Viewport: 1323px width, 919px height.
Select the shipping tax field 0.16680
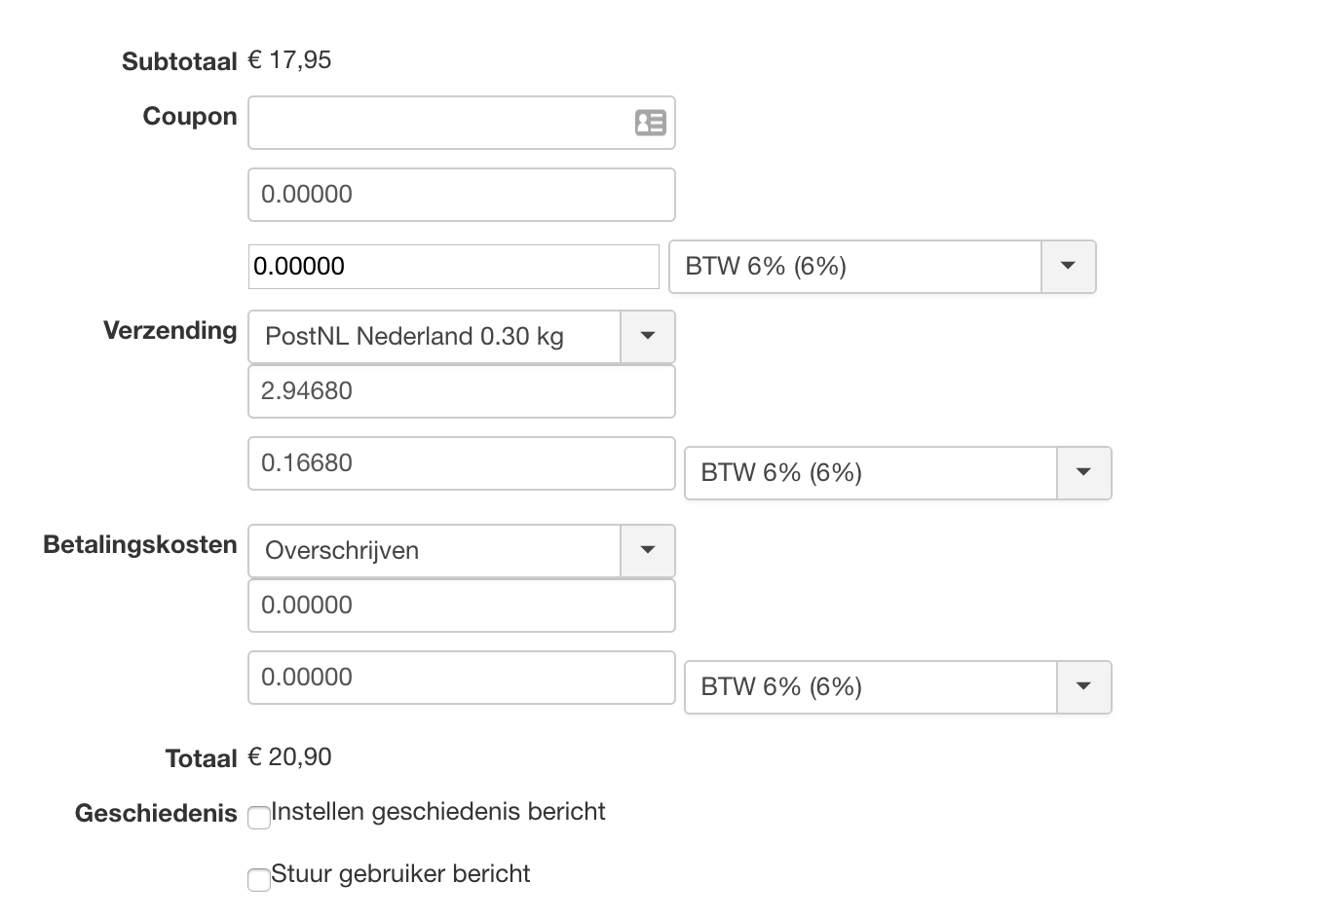(461, 463)
